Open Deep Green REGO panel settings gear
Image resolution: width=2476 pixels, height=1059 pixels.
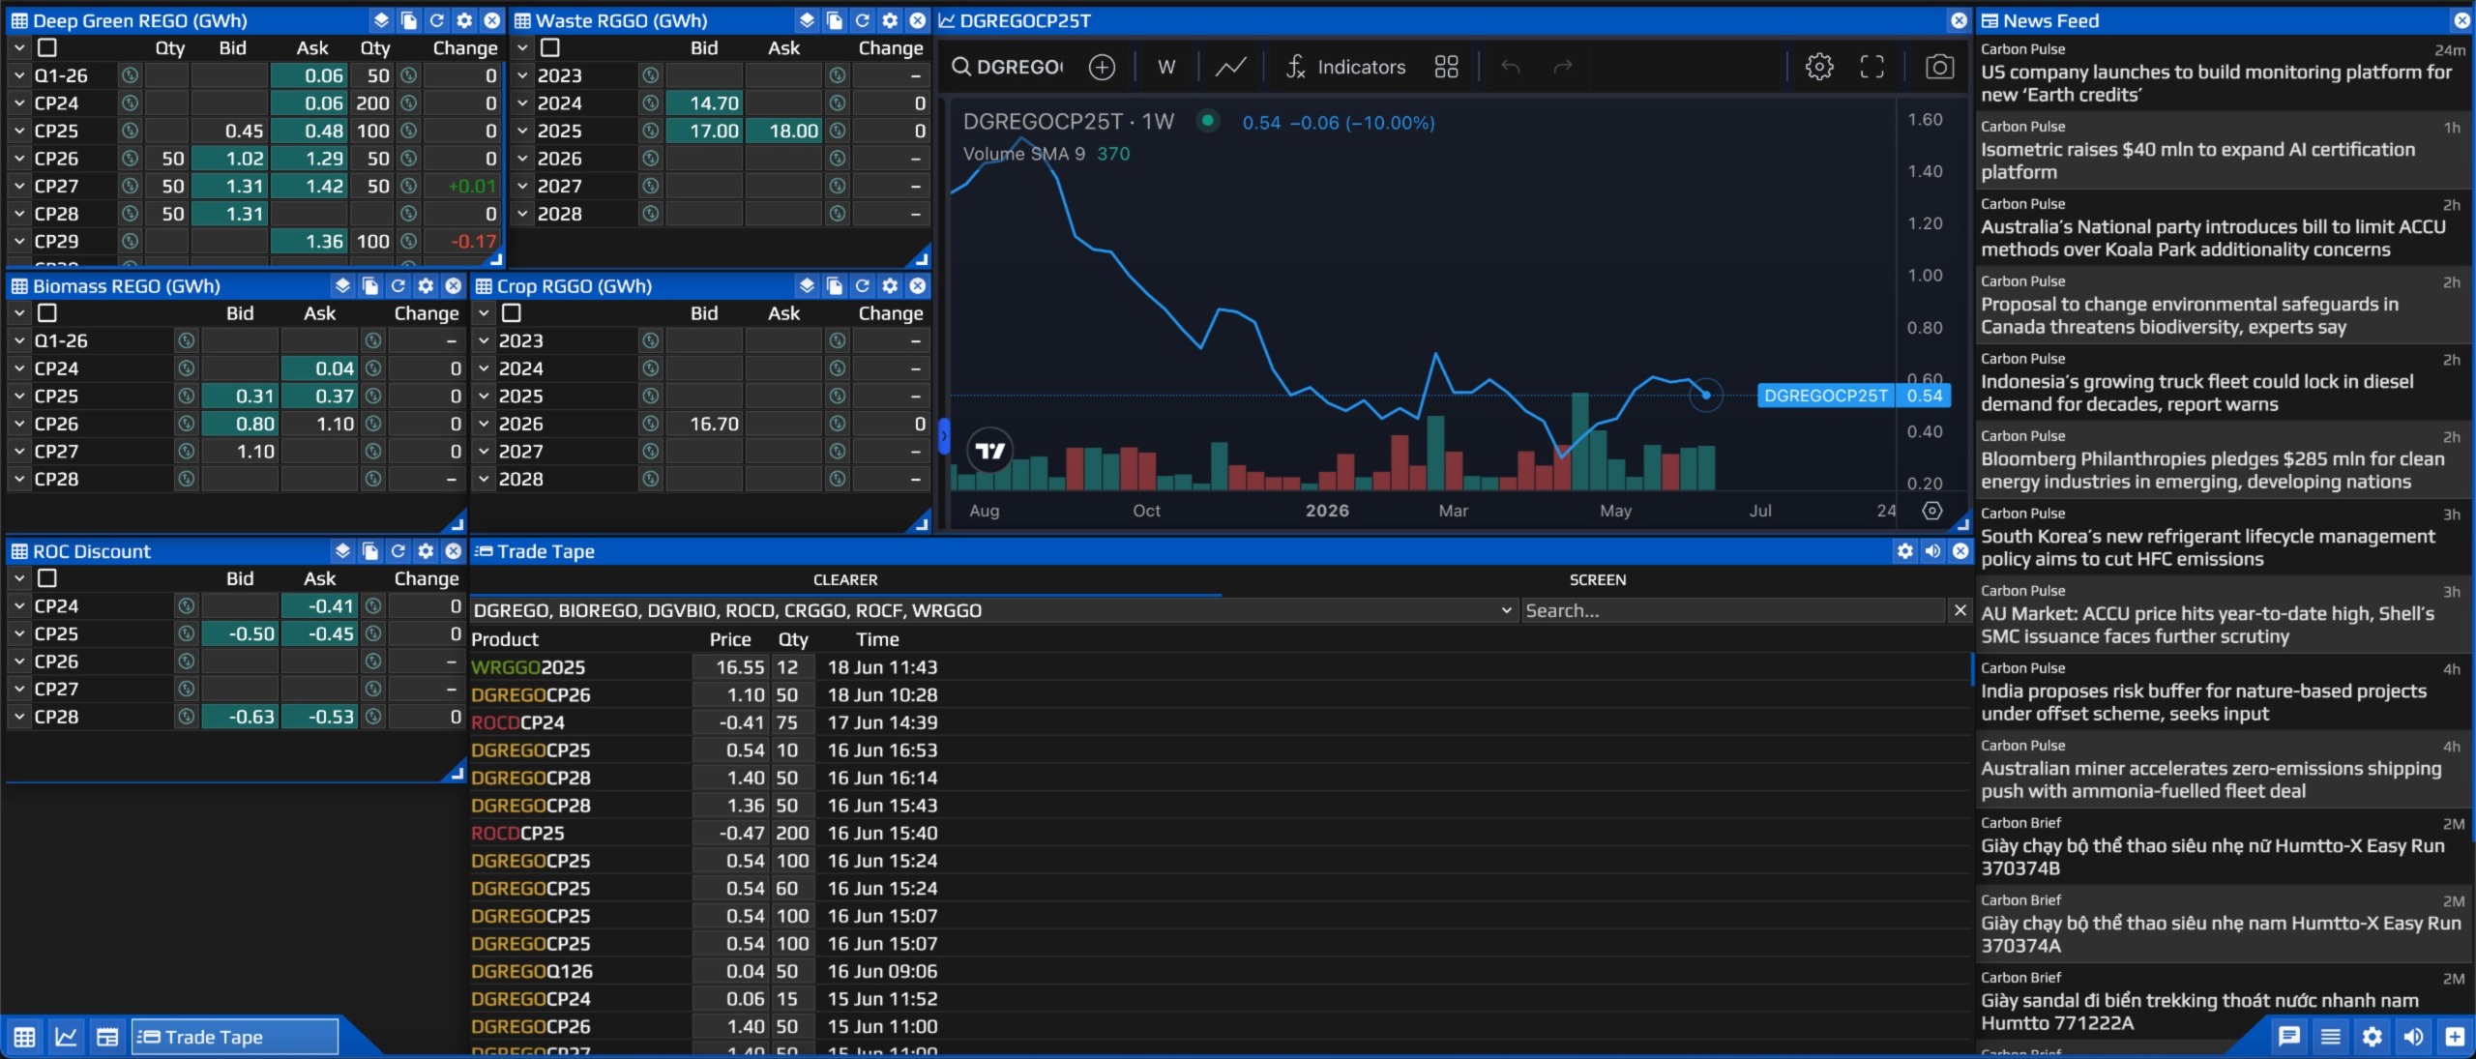[x=465, y=20]
